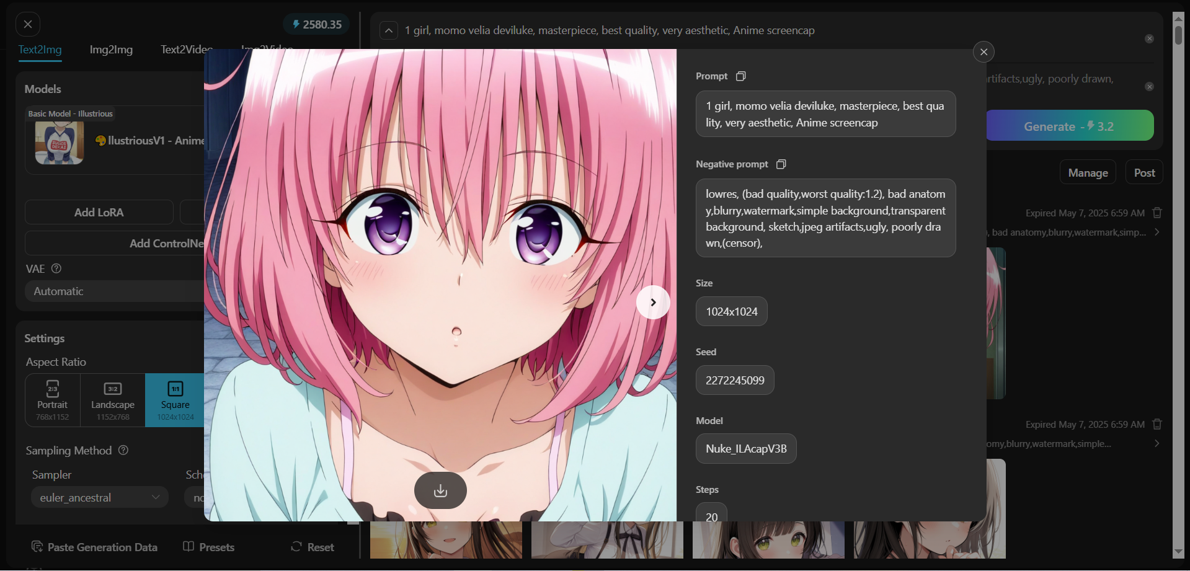Copy the negative prompt icon

tap(781, 164)
